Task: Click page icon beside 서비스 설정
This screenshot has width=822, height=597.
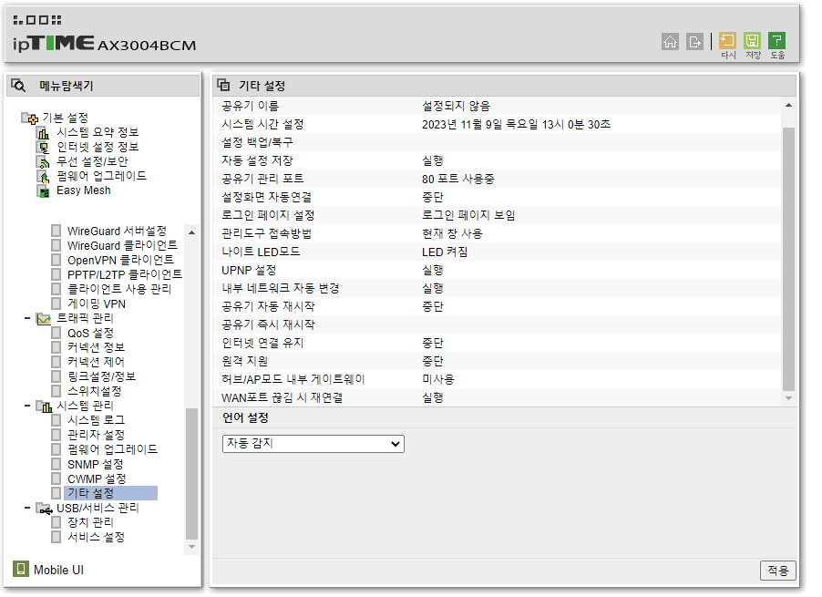Action: tap(57, 537)
